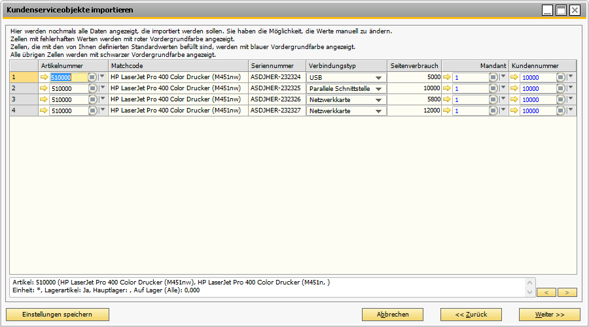Click serial number ASDJHER-232326 cell
Image resolution: width=589 pixels, height=327 pixels.
pos(277,99)
